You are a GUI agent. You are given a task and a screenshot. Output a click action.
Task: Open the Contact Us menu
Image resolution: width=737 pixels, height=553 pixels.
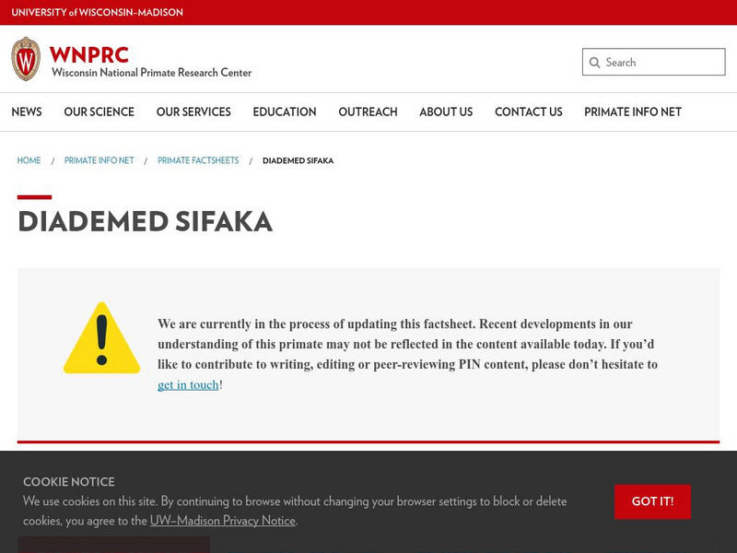point(529,112)
